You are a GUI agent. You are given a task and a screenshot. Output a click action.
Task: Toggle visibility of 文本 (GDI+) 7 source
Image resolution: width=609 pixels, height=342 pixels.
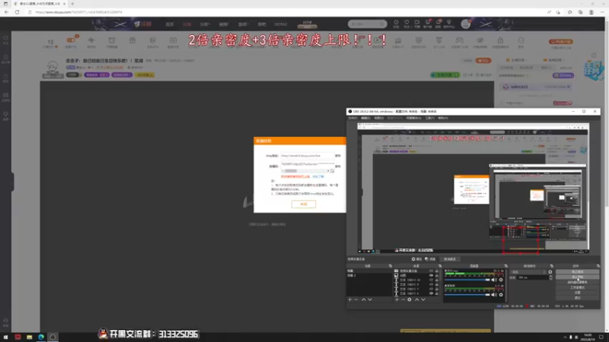click(431, 289)
